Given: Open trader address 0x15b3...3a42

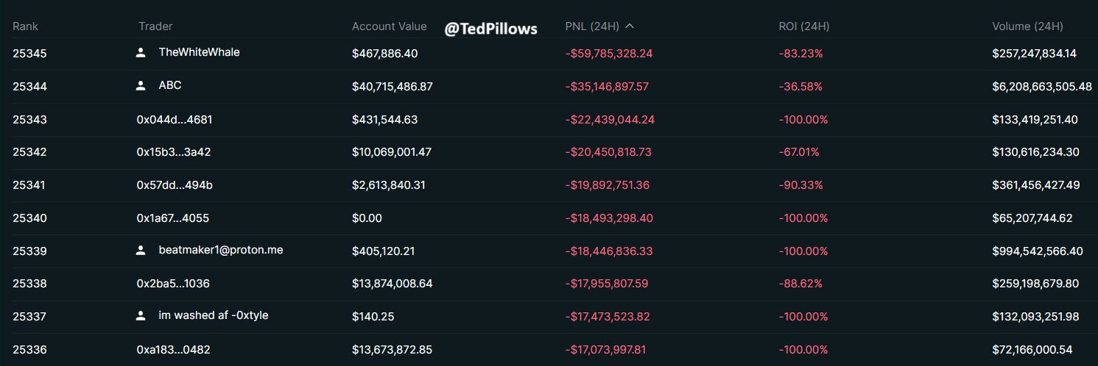Looking at the screenshot, I should click(x=175, y=152).
